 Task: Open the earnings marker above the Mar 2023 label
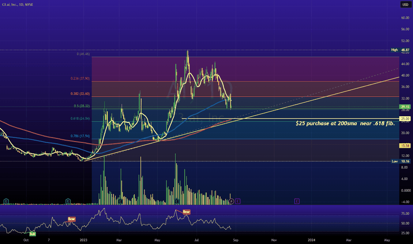(x=121, y=201)
